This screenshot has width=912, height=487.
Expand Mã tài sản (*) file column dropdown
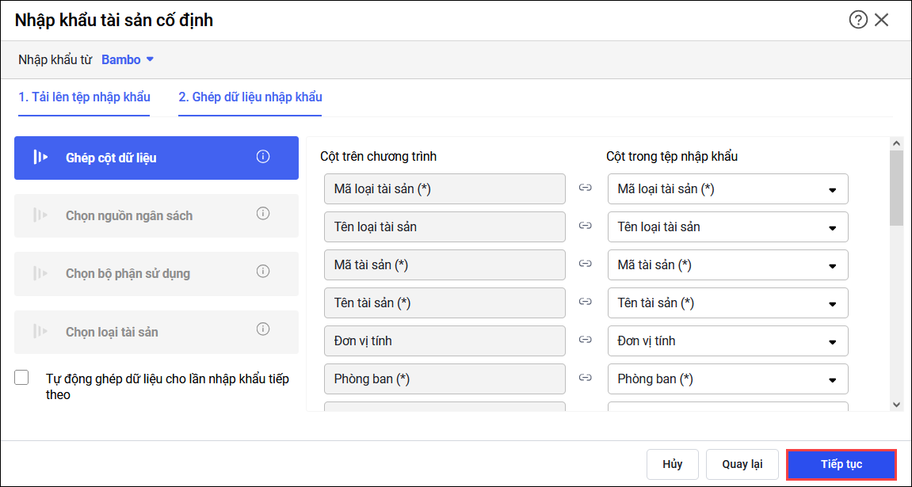click(832, 265)
